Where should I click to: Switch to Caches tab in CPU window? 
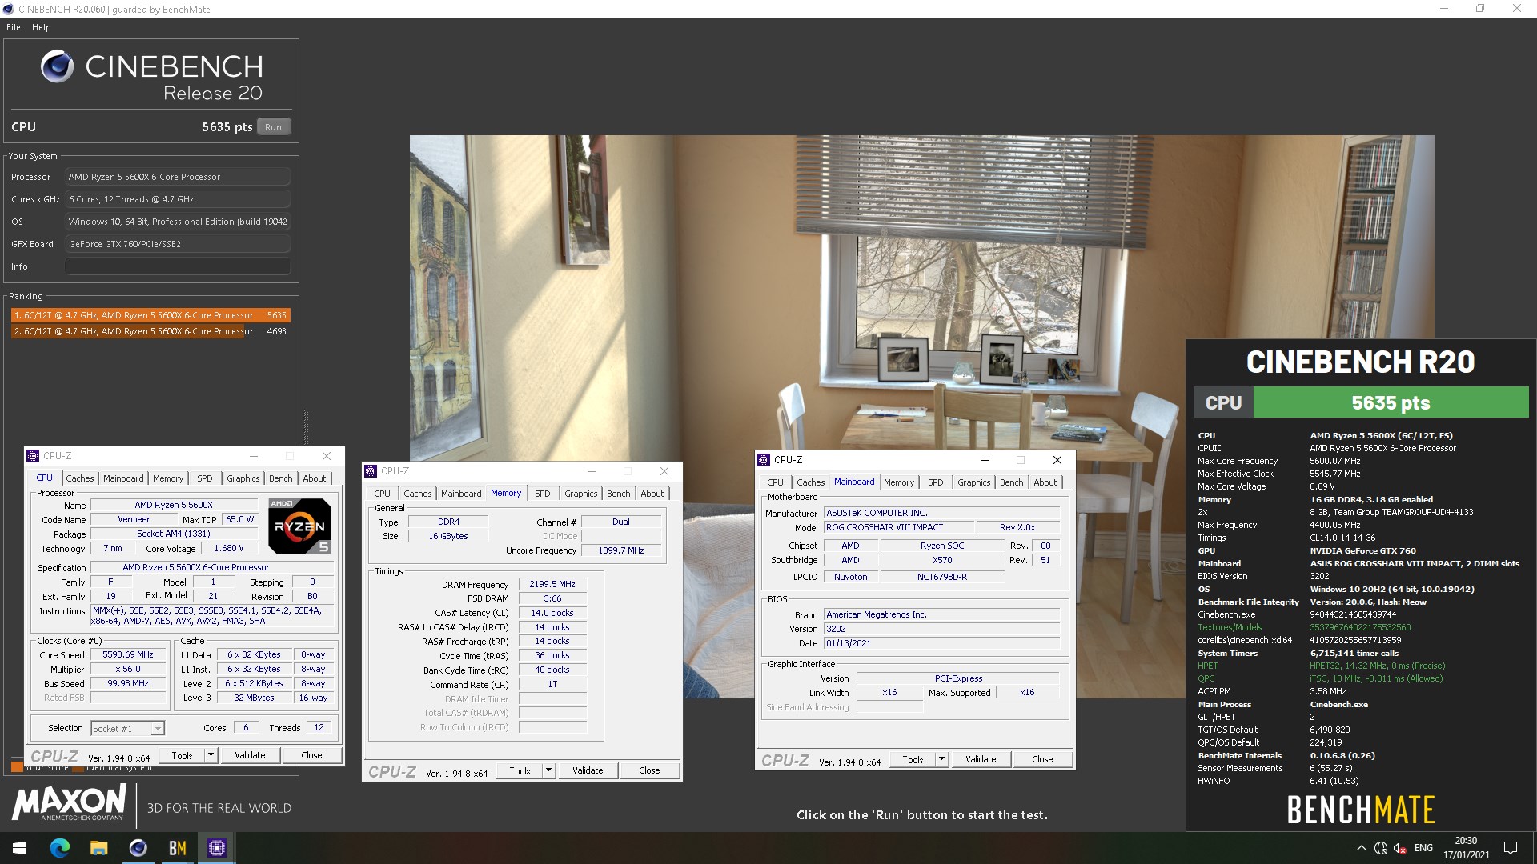pos(80,478)
